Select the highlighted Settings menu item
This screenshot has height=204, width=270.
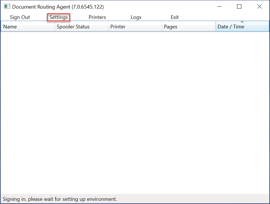[x=58, y=17]
